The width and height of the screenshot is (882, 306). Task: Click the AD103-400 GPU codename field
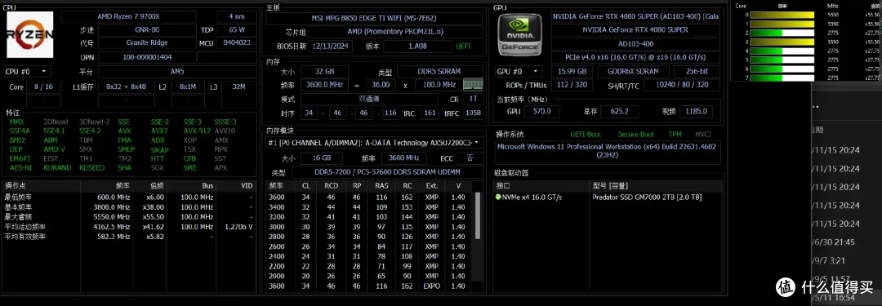point(635,43)
